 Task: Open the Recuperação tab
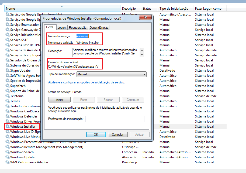pyautogui.click(x=78, y=28)
